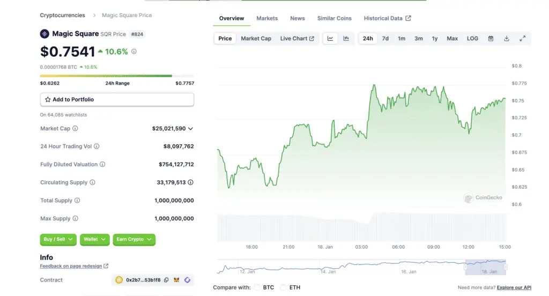Click the volume bars area under price chart

[361, 227]
